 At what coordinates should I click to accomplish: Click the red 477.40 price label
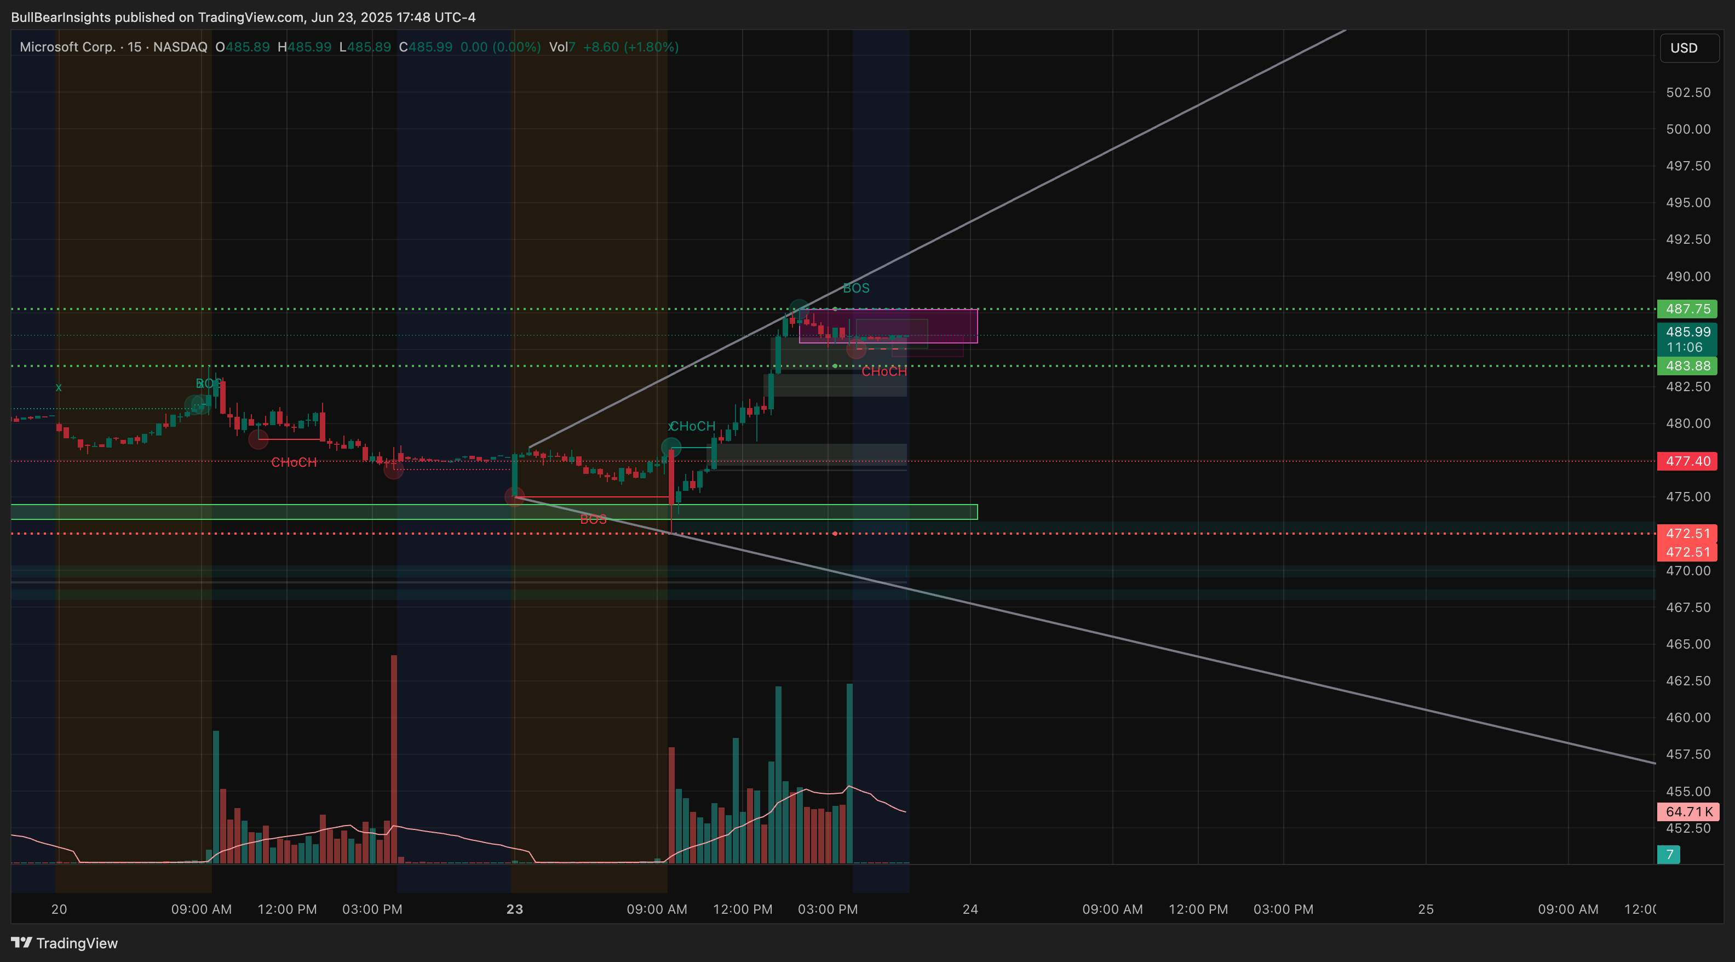tap(1687, 461)
